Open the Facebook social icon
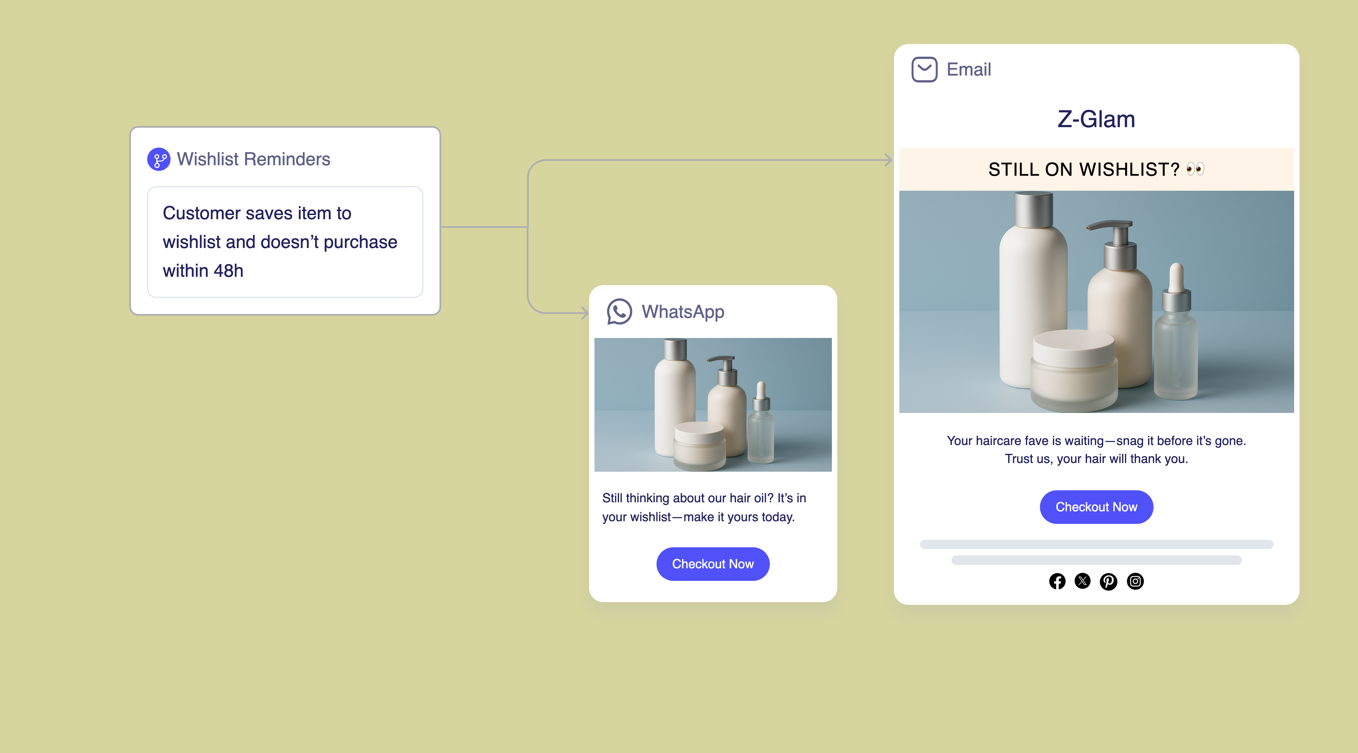The width and height of the screenshot is (1358, 753). 1057,581
